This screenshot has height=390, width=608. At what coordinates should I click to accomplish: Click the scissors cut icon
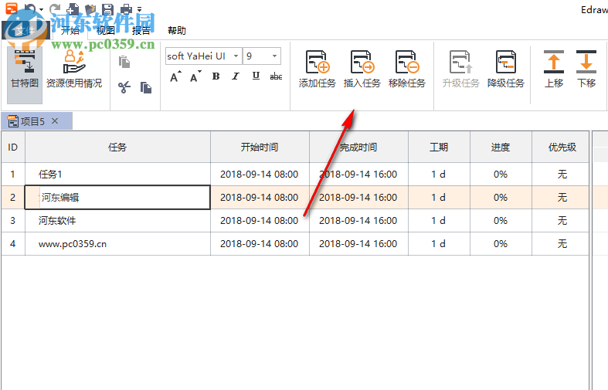click(124, 87)
